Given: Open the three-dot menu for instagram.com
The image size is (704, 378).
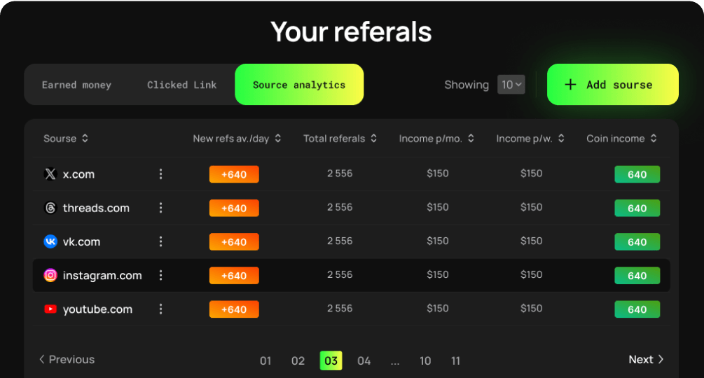Looking at the screenshot, I should point(160,276).
